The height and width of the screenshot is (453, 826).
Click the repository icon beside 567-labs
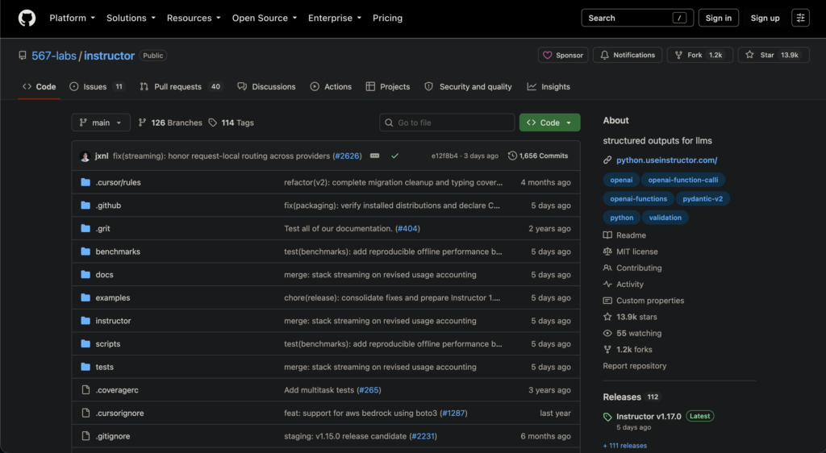(x=22, y=56)
